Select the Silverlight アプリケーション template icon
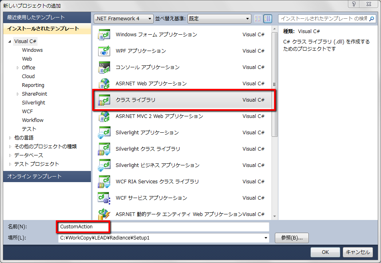Screen dimensions: 381x263 [x=104, y=132]
